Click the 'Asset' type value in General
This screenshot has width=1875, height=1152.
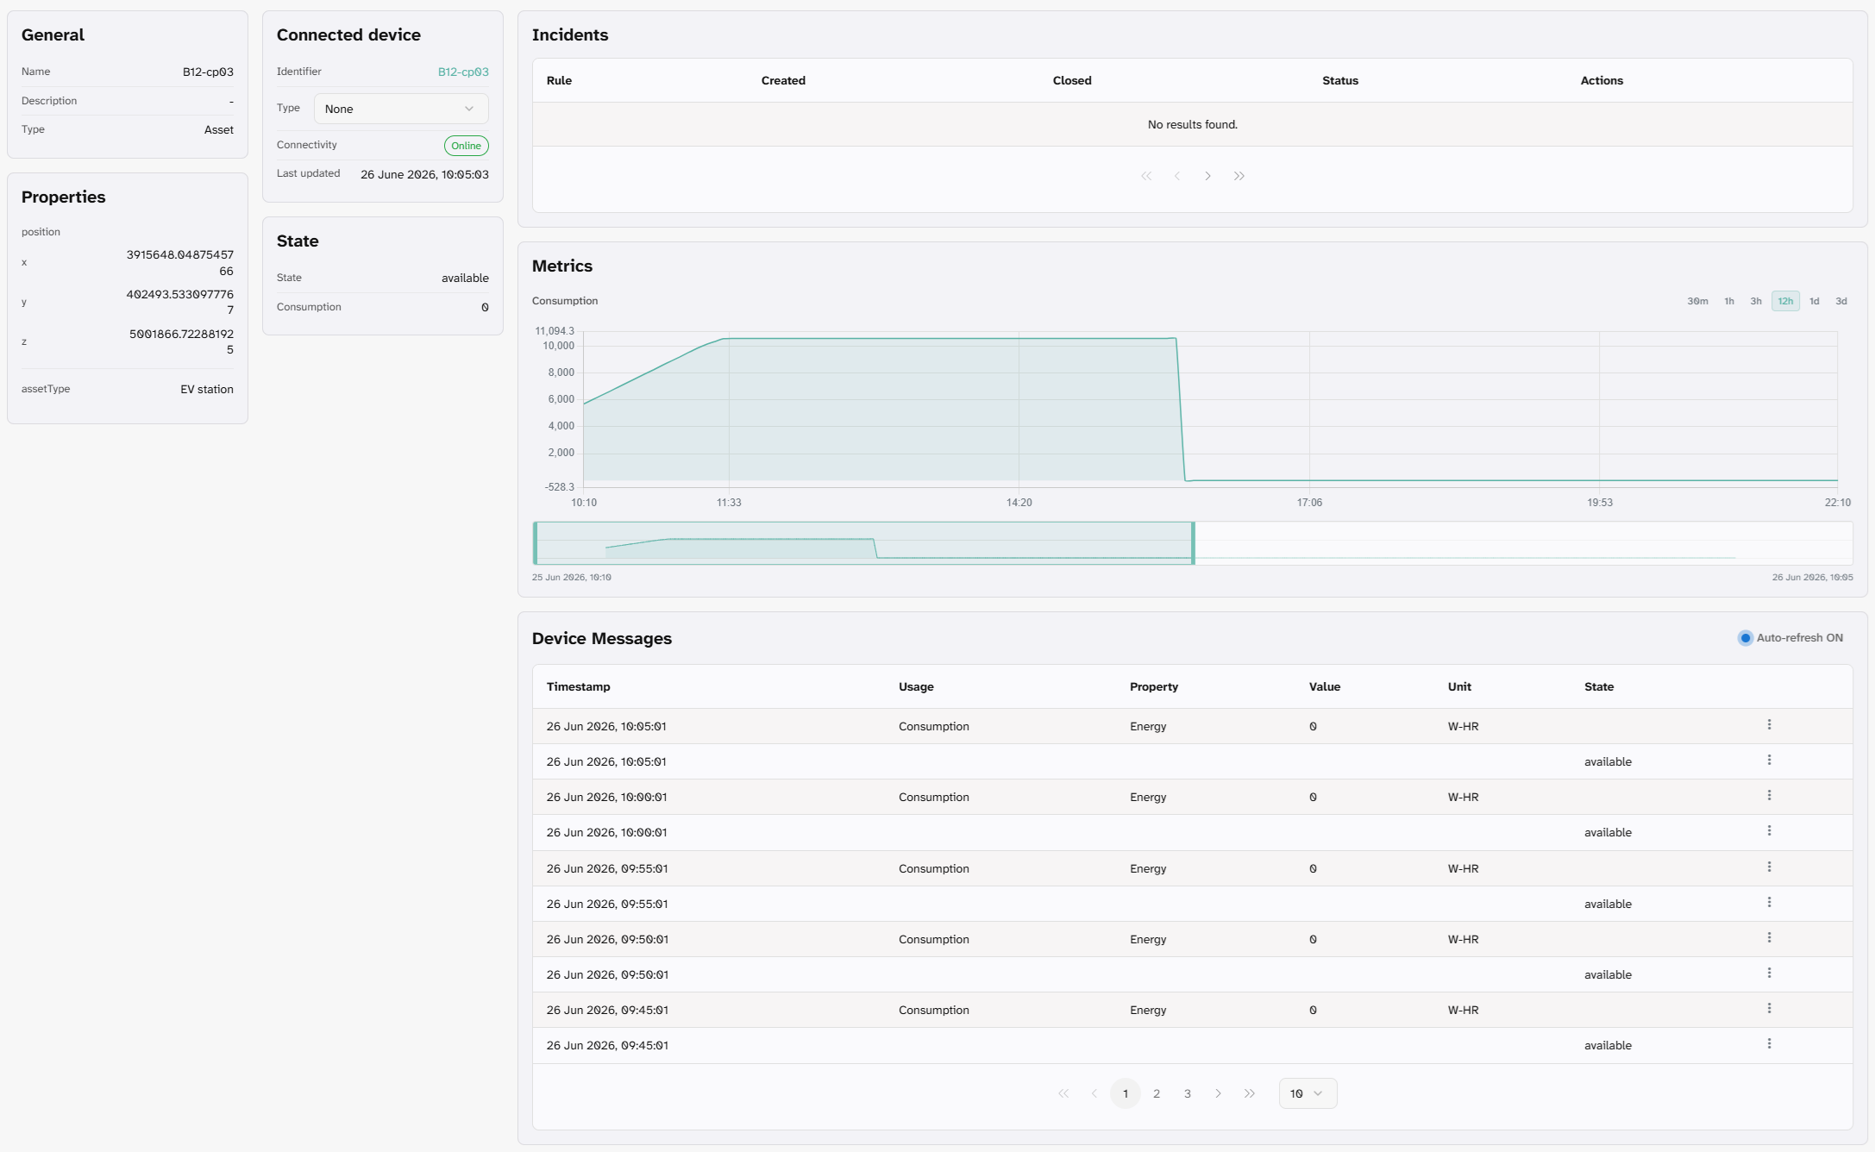[x=219, y=129]
